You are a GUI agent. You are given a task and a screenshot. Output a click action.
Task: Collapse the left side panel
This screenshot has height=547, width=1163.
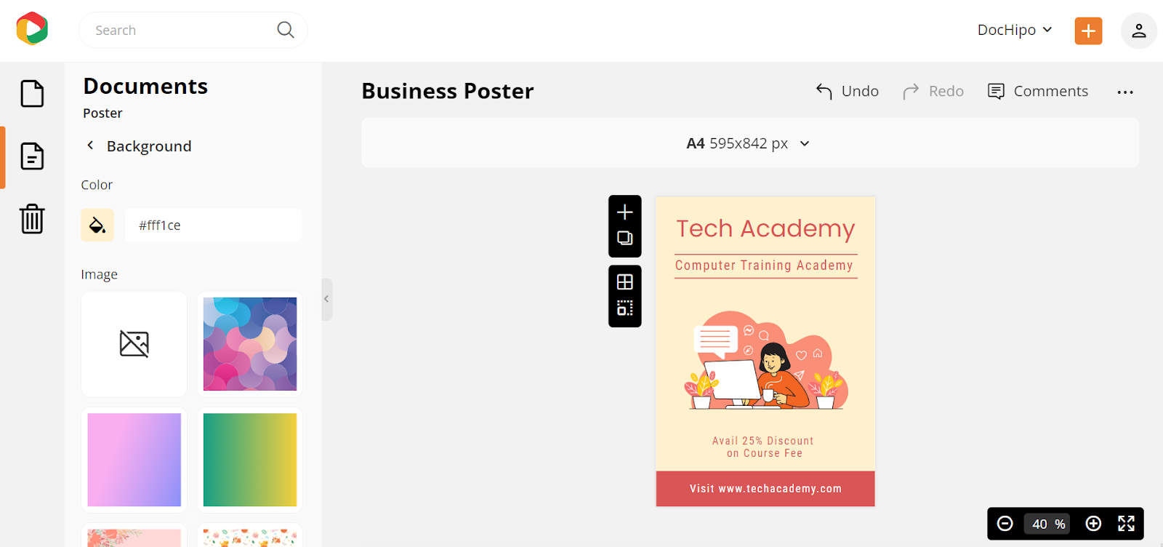pos(327,299)
